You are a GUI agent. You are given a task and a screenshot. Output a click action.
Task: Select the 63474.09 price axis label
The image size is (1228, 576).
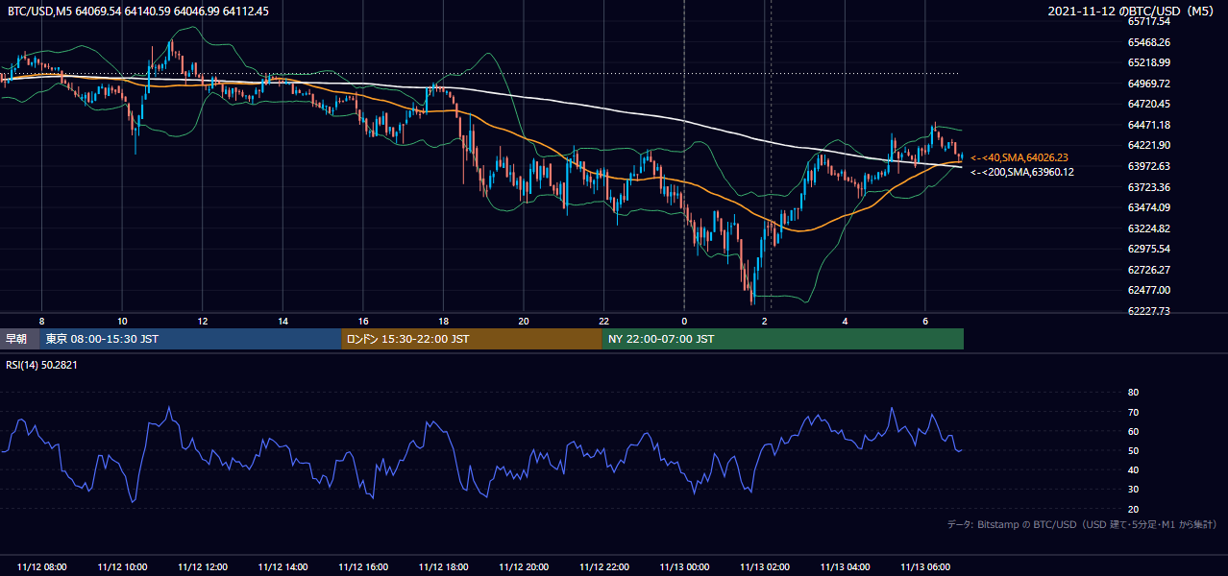(x=1148, y=207)
